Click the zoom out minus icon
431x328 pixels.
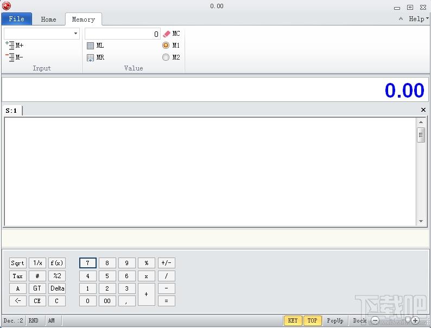(375, 320)
